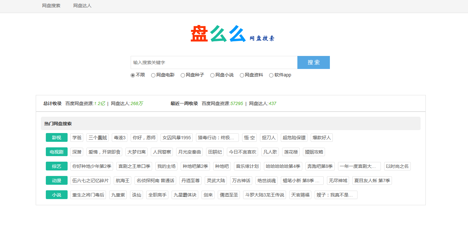Click the 学爸 hot search link
This screenshot has height=242, width=468.
click(x=77, y=138)
